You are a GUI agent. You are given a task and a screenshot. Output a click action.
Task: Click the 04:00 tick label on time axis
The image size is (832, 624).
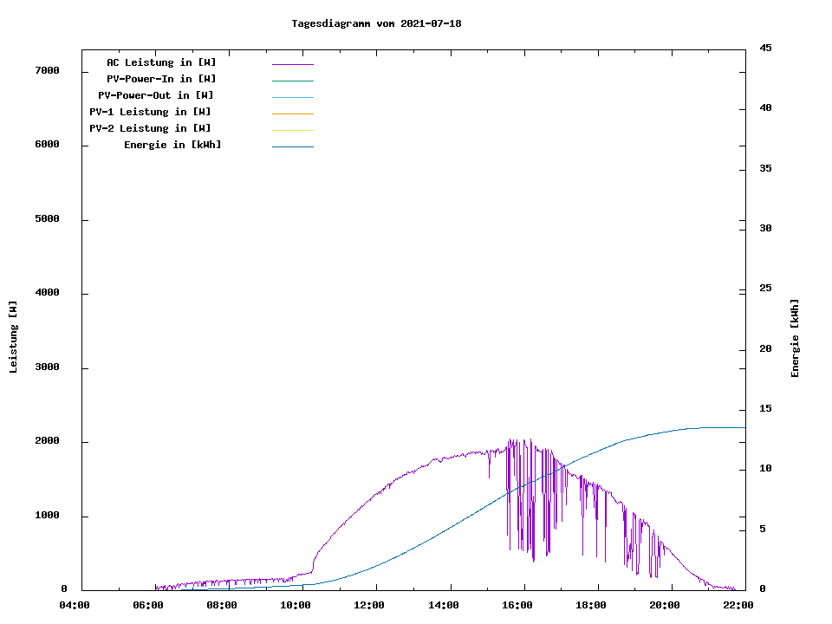click(x=75, y=605)
